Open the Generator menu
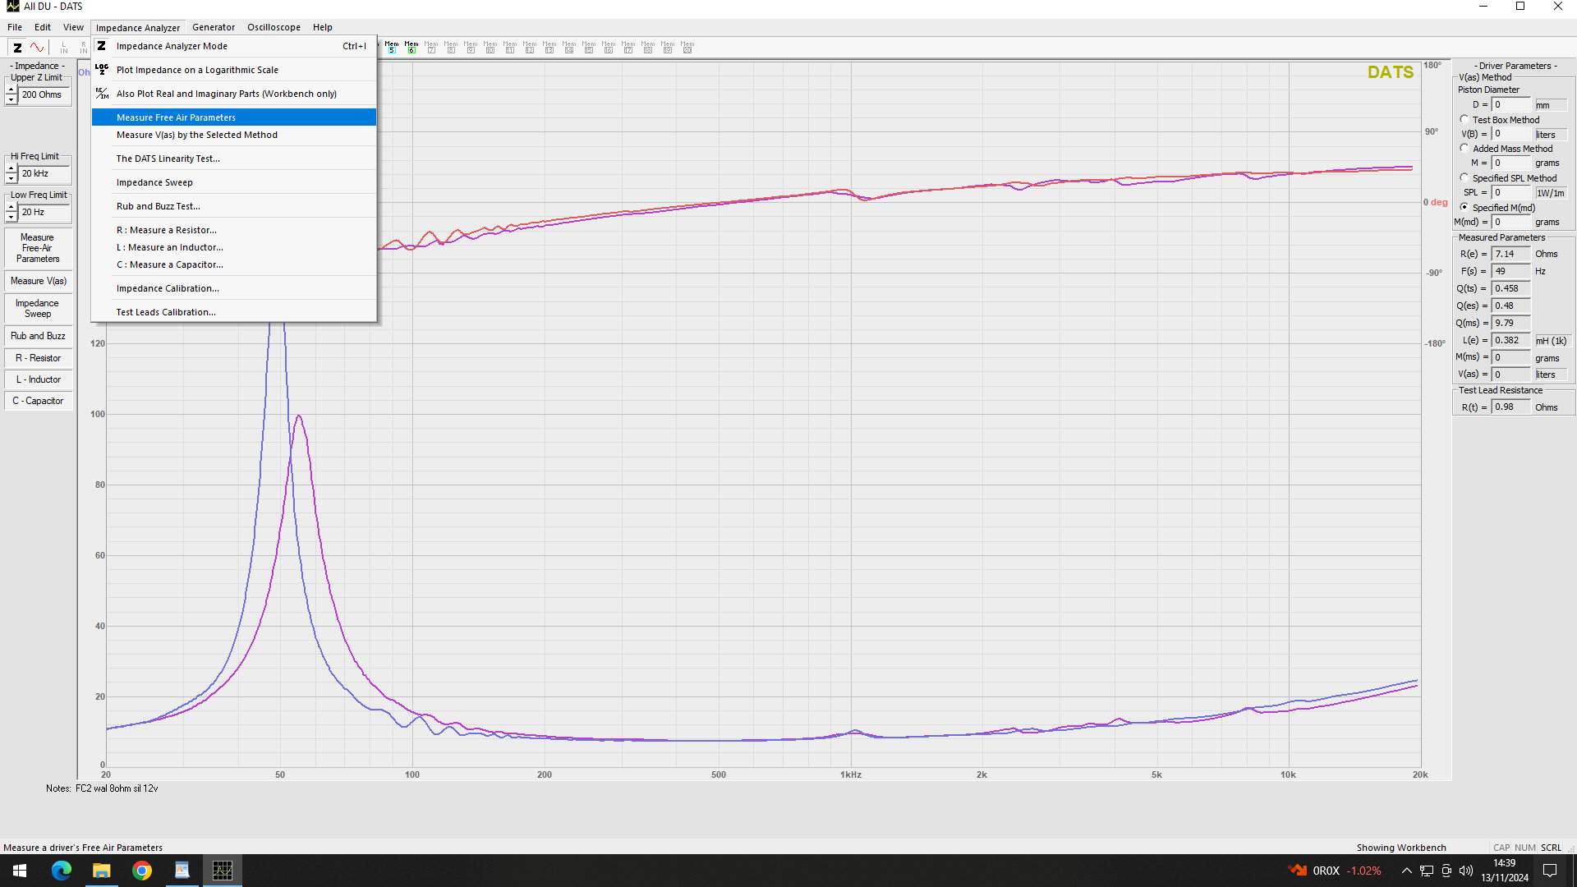 (x=213, y=26)
